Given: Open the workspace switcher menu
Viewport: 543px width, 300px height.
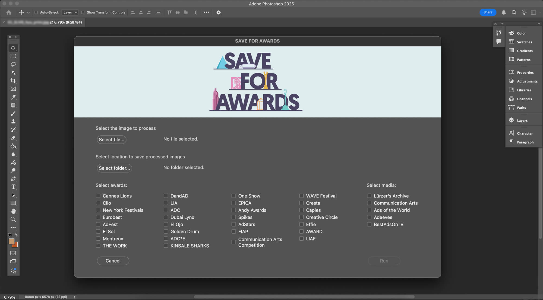Looking at the screenshot, I should 533,12.
